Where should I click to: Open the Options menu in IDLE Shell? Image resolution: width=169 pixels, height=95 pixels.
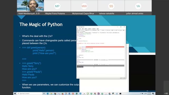pos(90,29)
